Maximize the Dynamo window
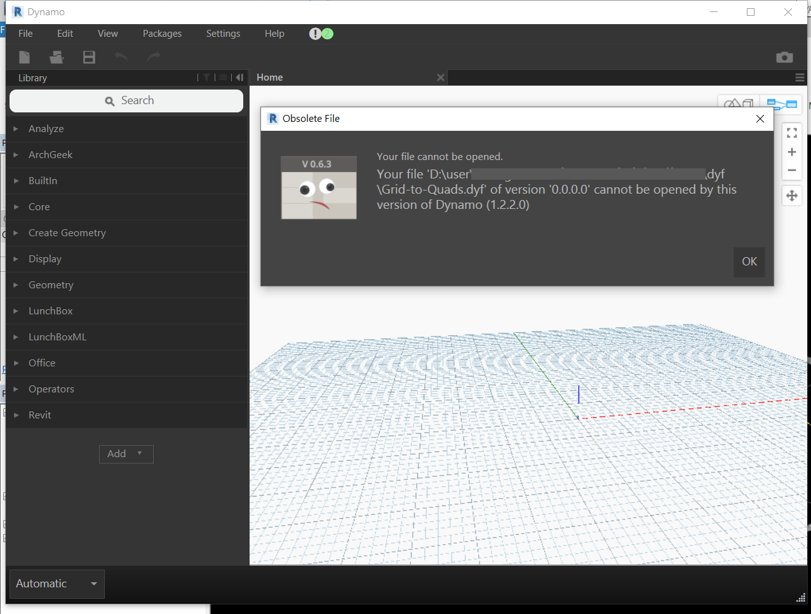The width and height of the screenshot is (811, 614). click(751, 12)
